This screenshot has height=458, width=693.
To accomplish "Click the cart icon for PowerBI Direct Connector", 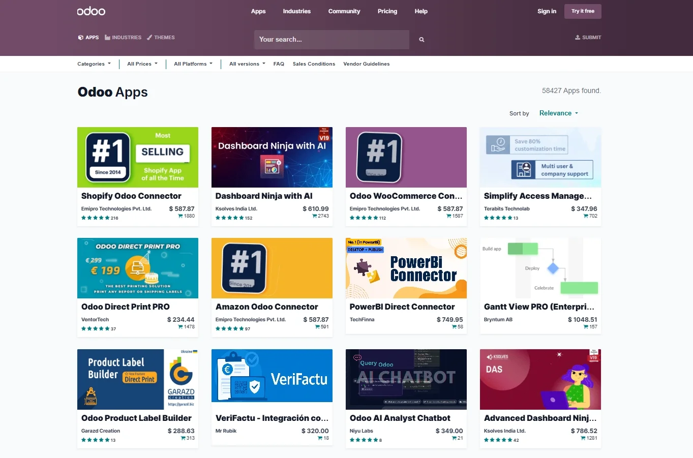I will tap(455, 327).
